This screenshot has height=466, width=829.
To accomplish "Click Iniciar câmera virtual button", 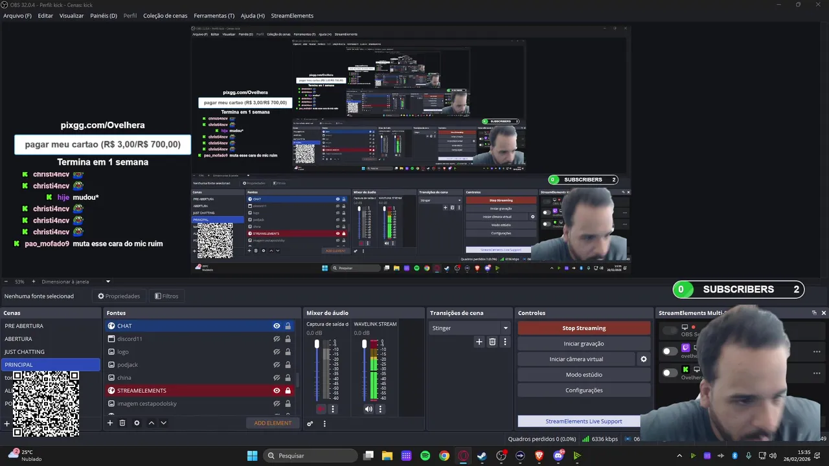I will [576, 359].
